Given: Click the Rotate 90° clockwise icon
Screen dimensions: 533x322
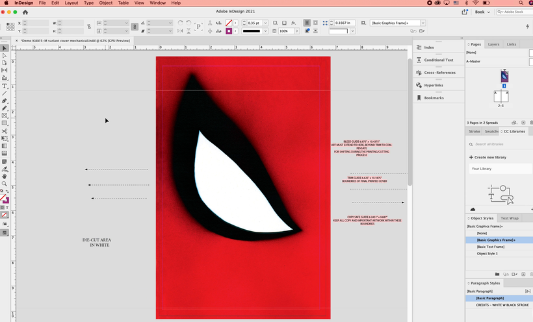Looking at the screenshot, I should 180,23.
